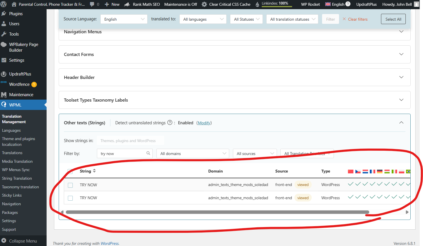
Task: Open the All translation statuses dropdown
Action: pos(292,19)
